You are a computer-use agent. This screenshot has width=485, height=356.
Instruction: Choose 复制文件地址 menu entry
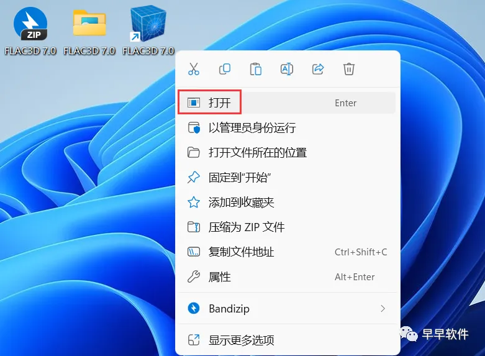288,252
